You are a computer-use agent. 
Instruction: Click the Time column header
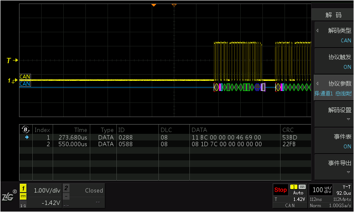81,130
